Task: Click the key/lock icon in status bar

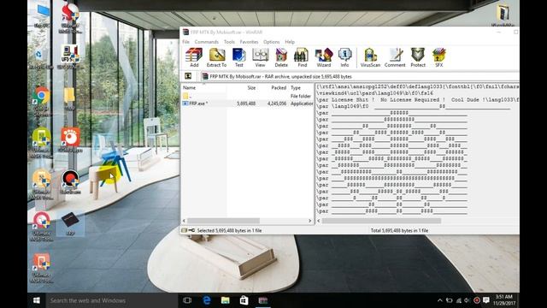Action: pyautogui.click(x=191, y=230)
